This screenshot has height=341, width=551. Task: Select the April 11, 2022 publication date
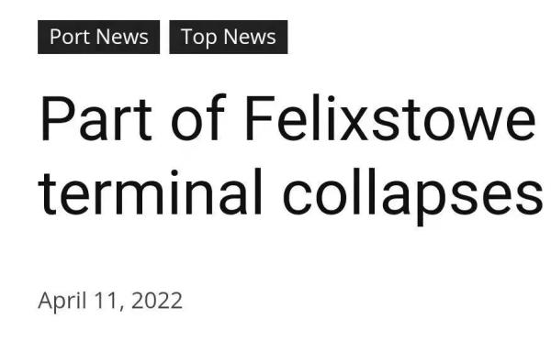[110, 301]
